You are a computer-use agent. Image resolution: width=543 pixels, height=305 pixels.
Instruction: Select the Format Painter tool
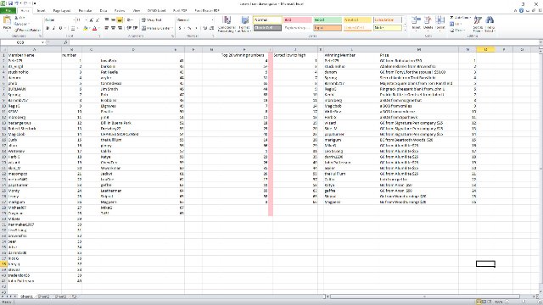tap(27, 30)
